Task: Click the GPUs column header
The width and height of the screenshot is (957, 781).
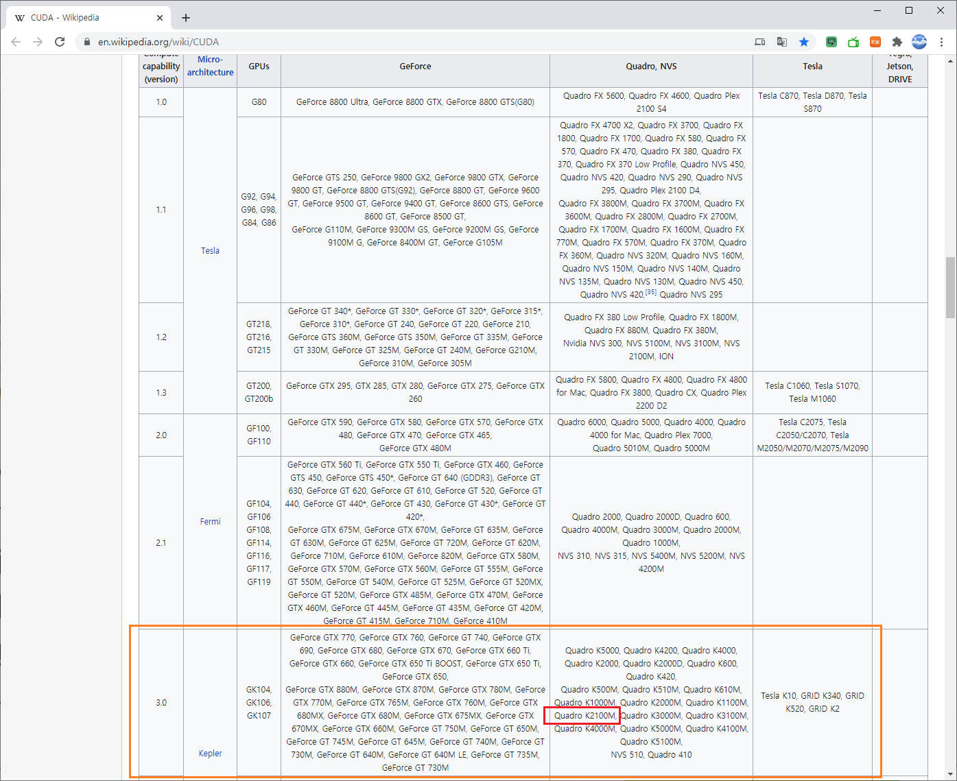Action: (259, 67)
